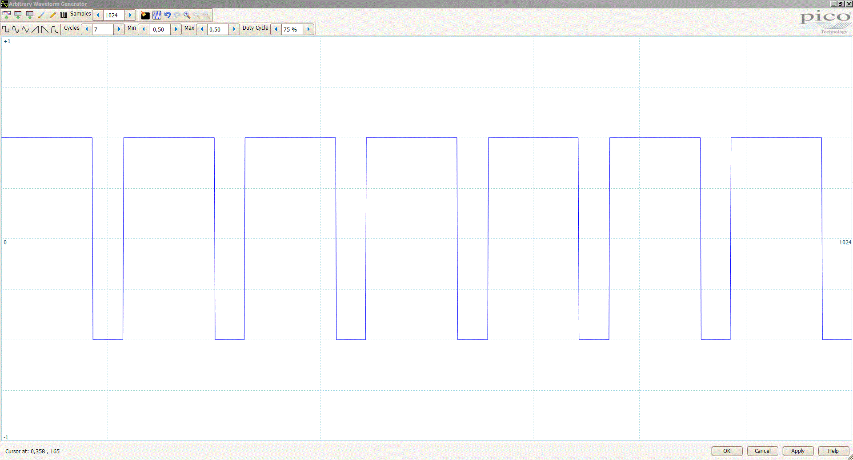Select the Gaussian pulse waveform

(x=54, y=29)
